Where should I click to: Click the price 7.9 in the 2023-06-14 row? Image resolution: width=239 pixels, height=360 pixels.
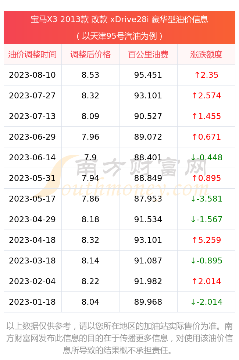pyautogui.click(x=90, y=158)
